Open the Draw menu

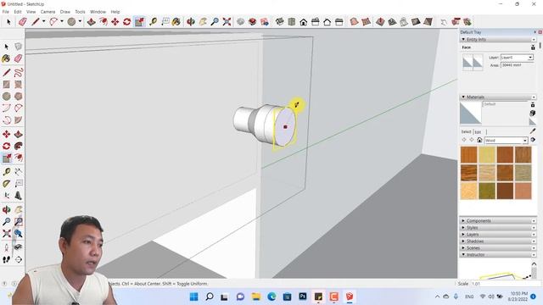(65, 12)
